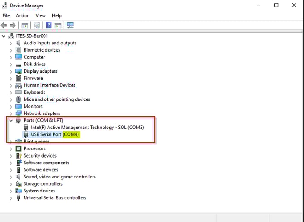This screenshot has width=304, height=222.
Task: Click the USB Serial Port device icon
Action: coord(26,134)
